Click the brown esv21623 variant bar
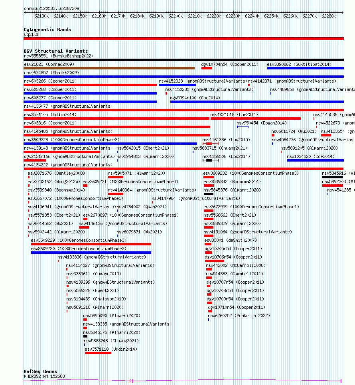The image size is (355, 385). [109, 68]
